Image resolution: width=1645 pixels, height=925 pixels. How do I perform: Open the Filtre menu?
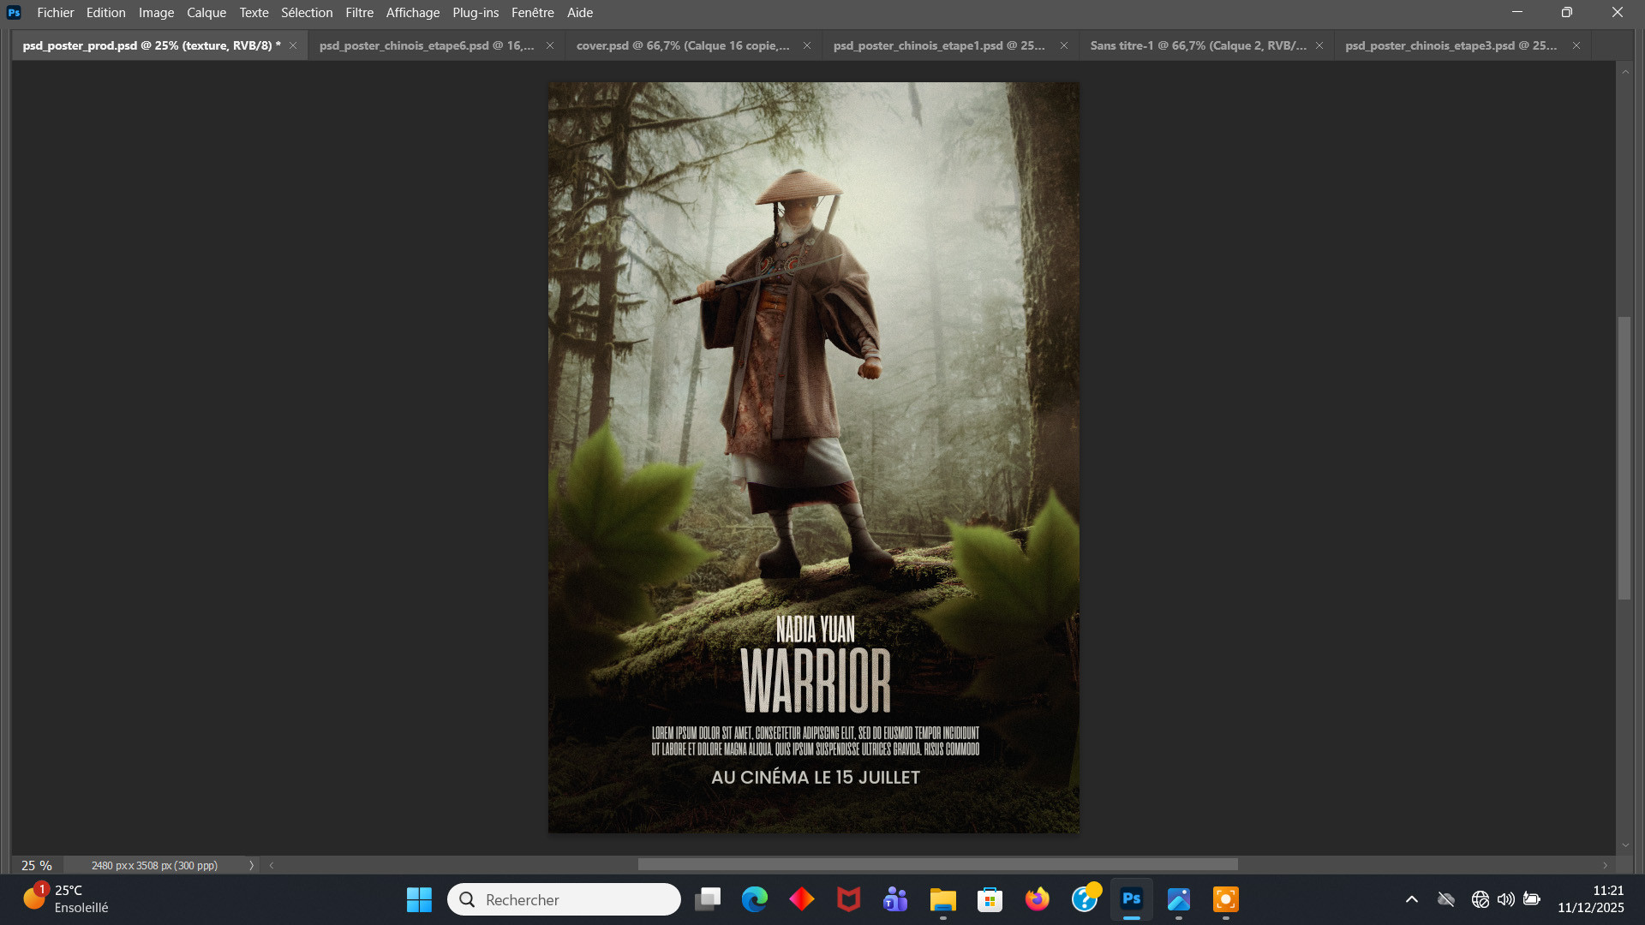click(x=359, y=13)
